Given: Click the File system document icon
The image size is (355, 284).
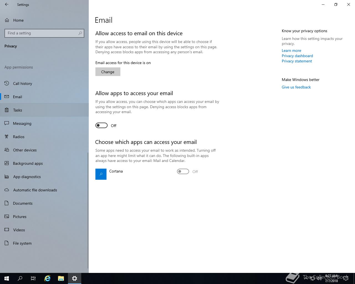Looking at the screenshot, I should [7, 243].
